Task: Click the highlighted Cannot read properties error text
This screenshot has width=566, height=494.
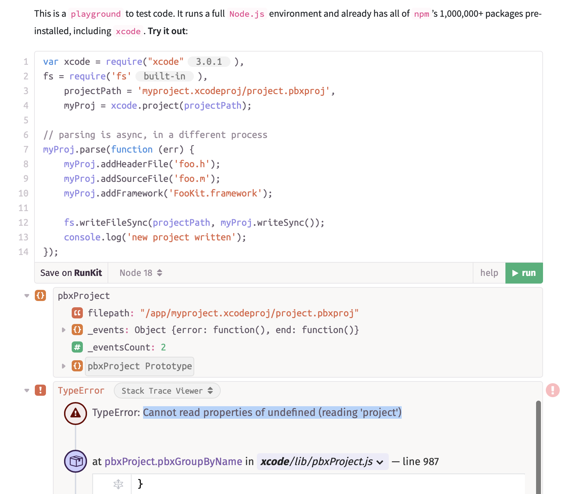Action: click(272, 412)
